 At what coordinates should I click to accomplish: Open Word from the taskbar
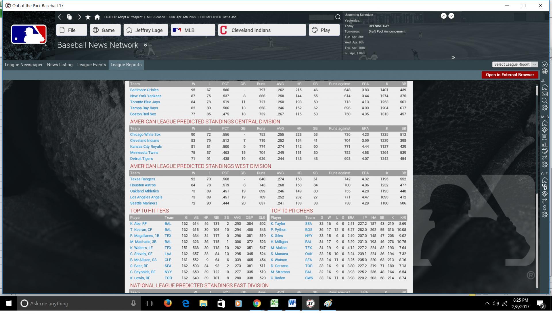292,304
